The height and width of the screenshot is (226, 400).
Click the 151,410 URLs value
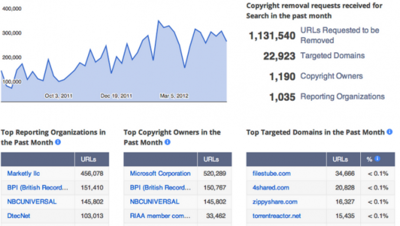pos(92,188)
